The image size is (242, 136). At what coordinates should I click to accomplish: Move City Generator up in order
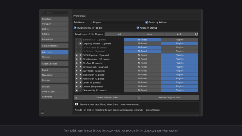[77, 59]
